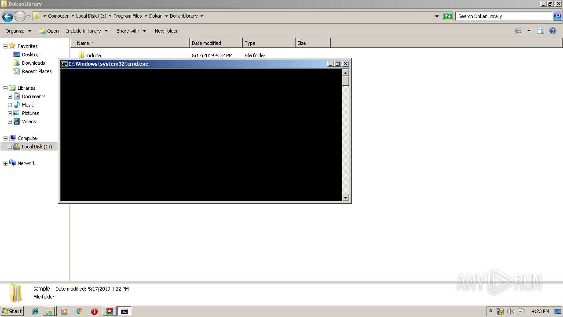Toggle the preview pane icon

[x=541, y=31]
